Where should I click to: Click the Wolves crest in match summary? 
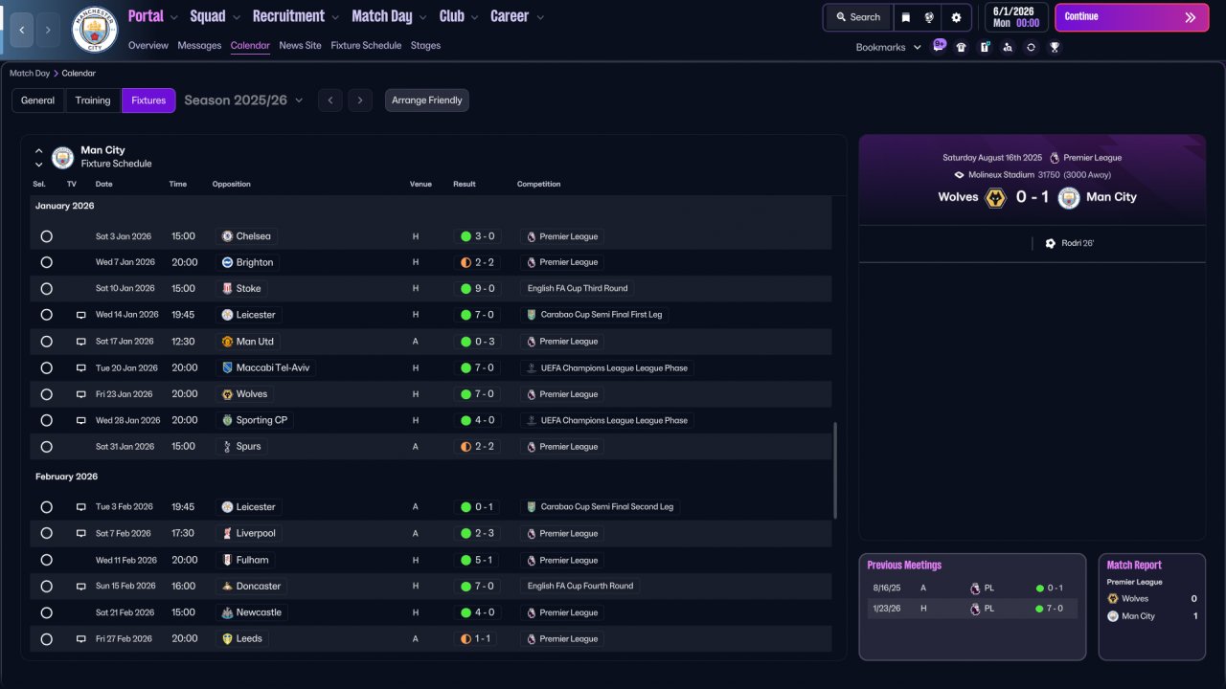coord(995,197)
